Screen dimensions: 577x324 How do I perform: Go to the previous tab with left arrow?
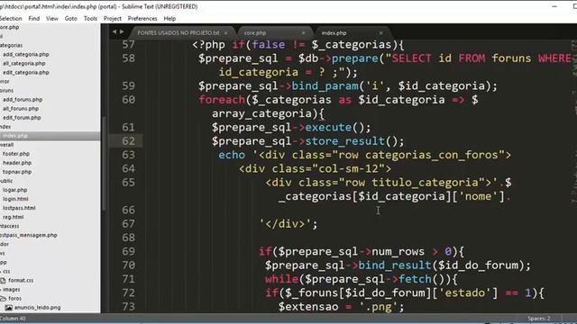pyautogui.click(x=114, y=32)
